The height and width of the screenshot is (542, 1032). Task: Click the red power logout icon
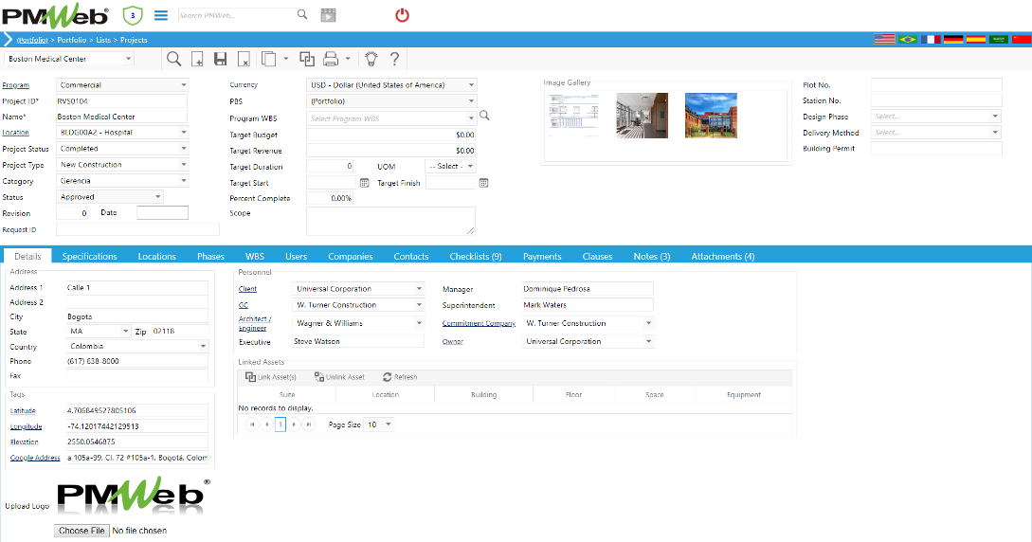(402, 15)
